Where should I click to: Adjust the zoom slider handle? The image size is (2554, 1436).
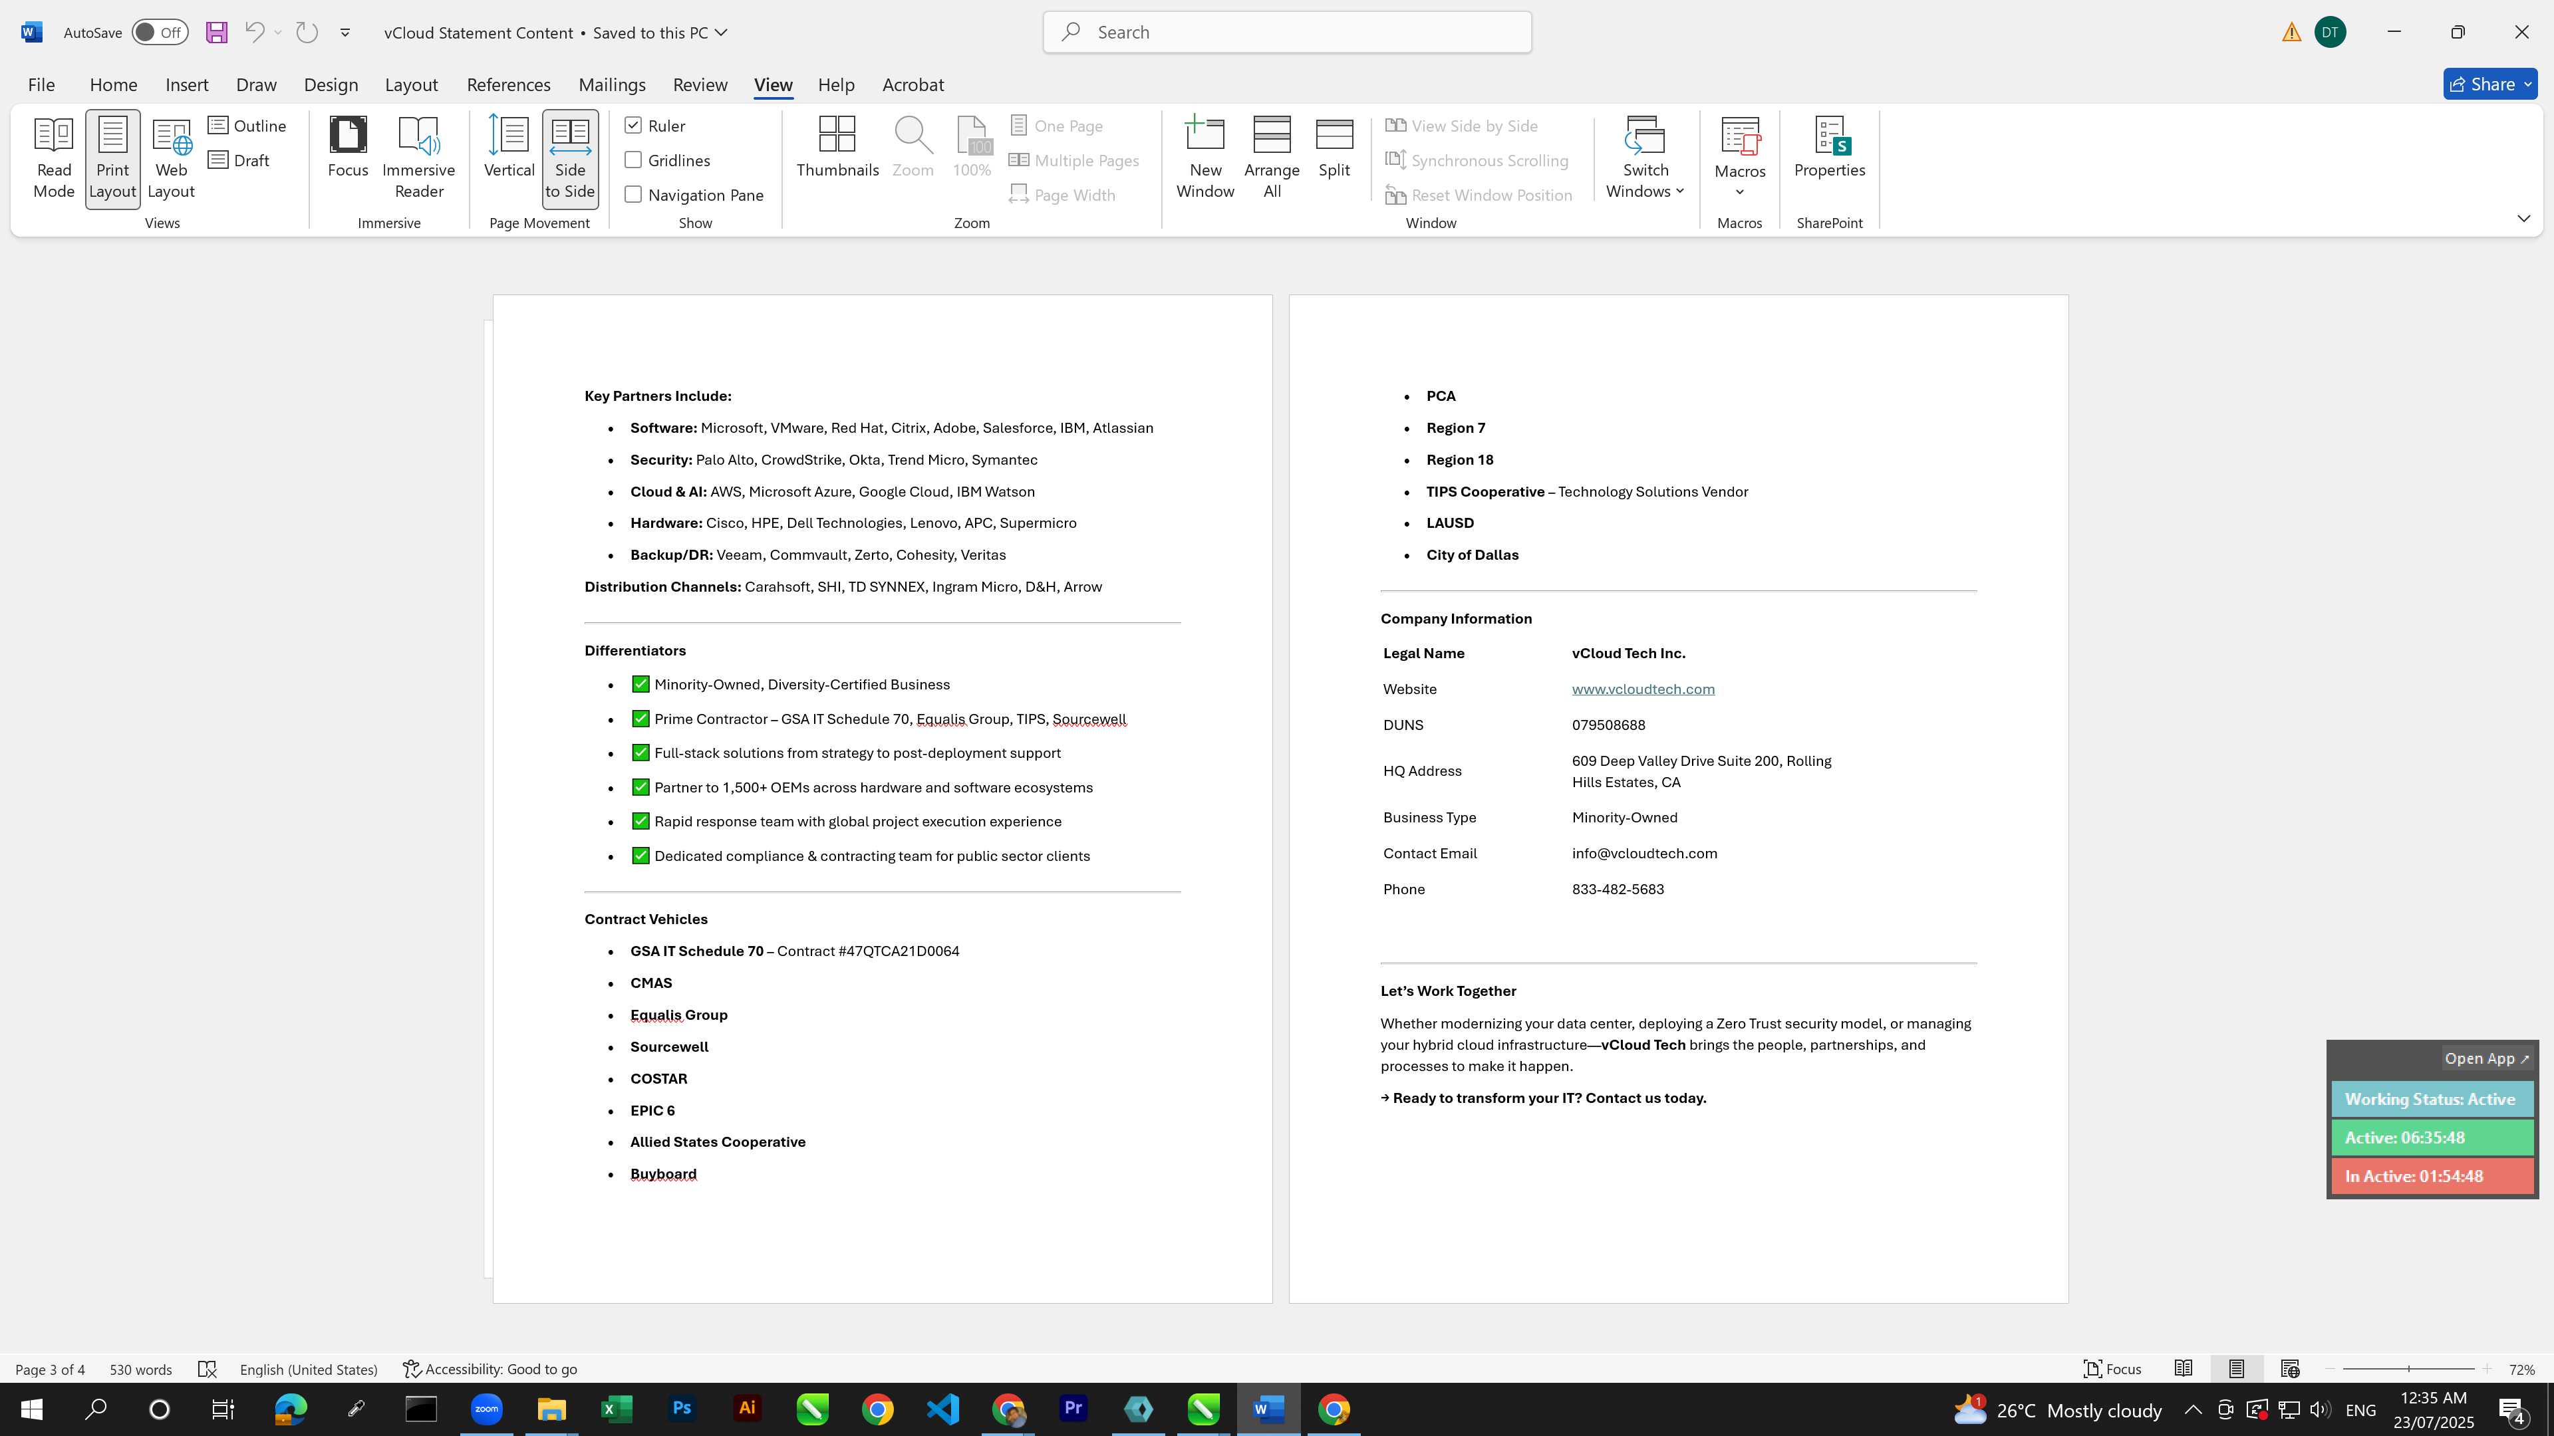tap(2408, 1369)
